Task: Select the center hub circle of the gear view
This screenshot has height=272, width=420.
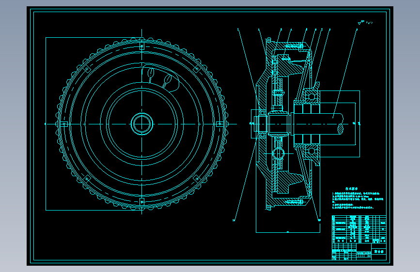Action: pyautogui.click(x=142, y=124)
